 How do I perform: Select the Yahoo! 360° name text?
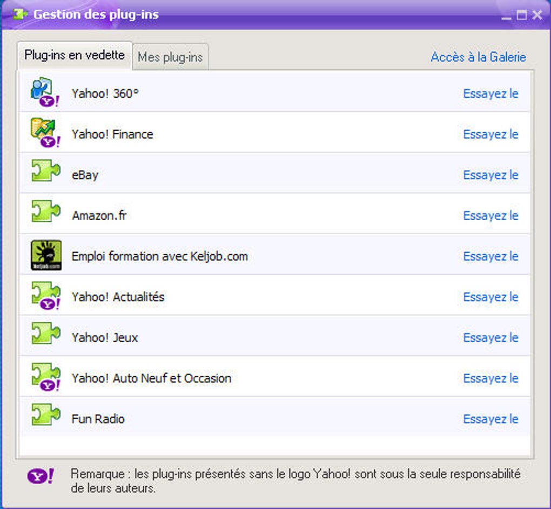105,94
